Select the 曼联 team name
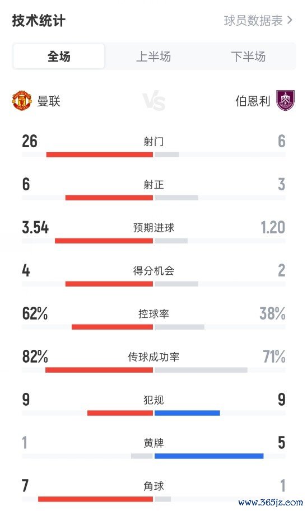307x511 pixels. pos(49,101)
